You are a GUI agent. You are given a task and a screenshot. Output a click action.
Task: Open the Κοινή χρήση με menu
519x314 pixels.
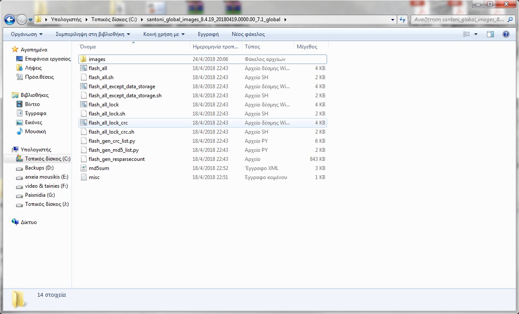pos(164,34)
